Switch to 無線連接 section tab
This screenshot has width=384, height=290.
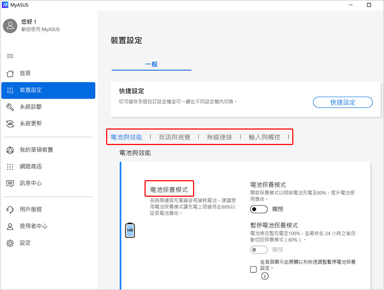(x=219, y=137)
